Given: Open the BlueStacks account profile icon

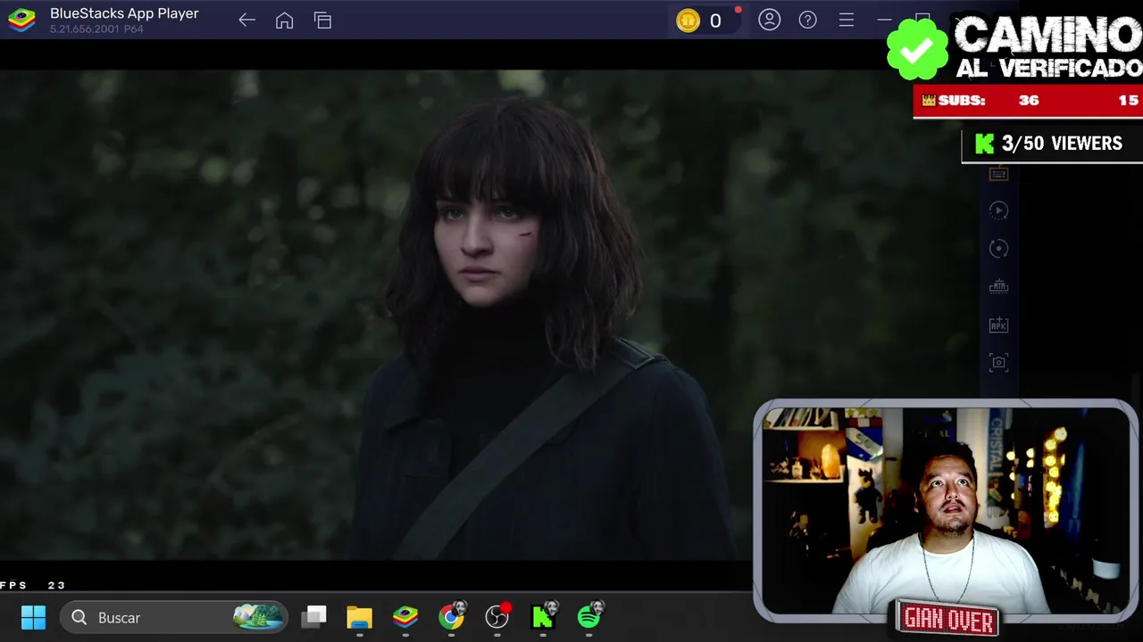Looking at the screenshot, I should coord(770,20).
